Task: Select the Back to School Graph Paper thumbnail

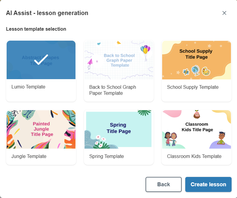Action: (118, 60)
